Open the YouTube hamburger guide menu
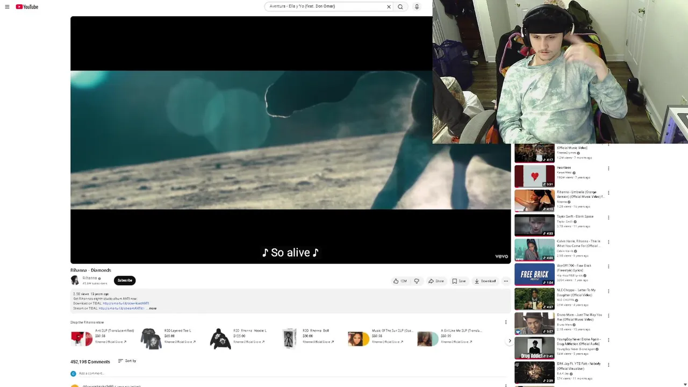The height and width of the screenshot is (387, 688). pos(7,7)
